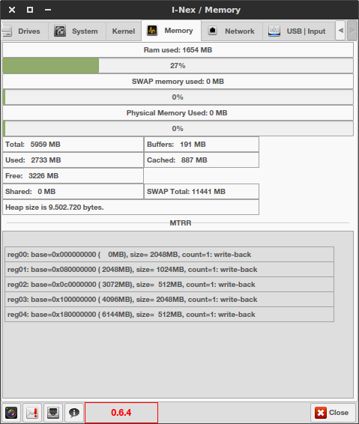Viewport: 359px width, 424px height.
Task: Click the Physical Memory 0% progress bar
Action: [178, 128]
